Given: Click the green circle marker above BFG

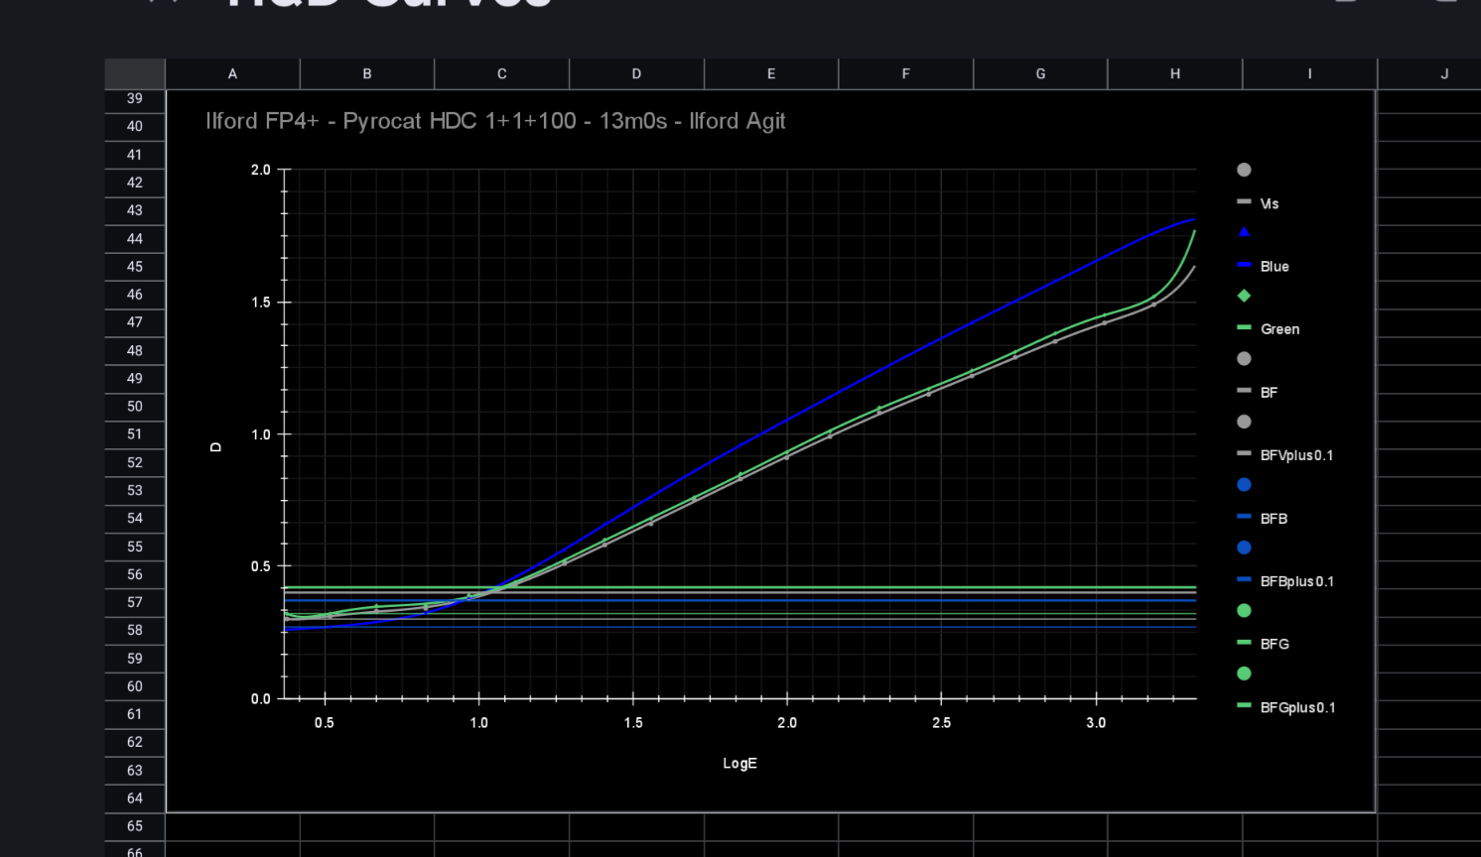Looking at the screenshot, I should click(x=1244, y=611).
